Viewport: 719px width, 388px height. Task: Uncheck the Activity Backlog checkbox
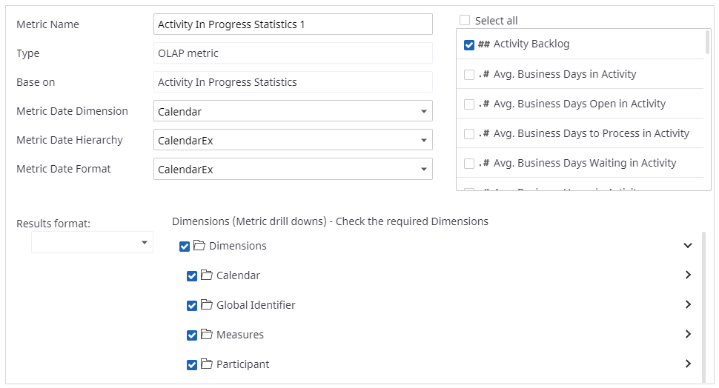tap(469, 44)
